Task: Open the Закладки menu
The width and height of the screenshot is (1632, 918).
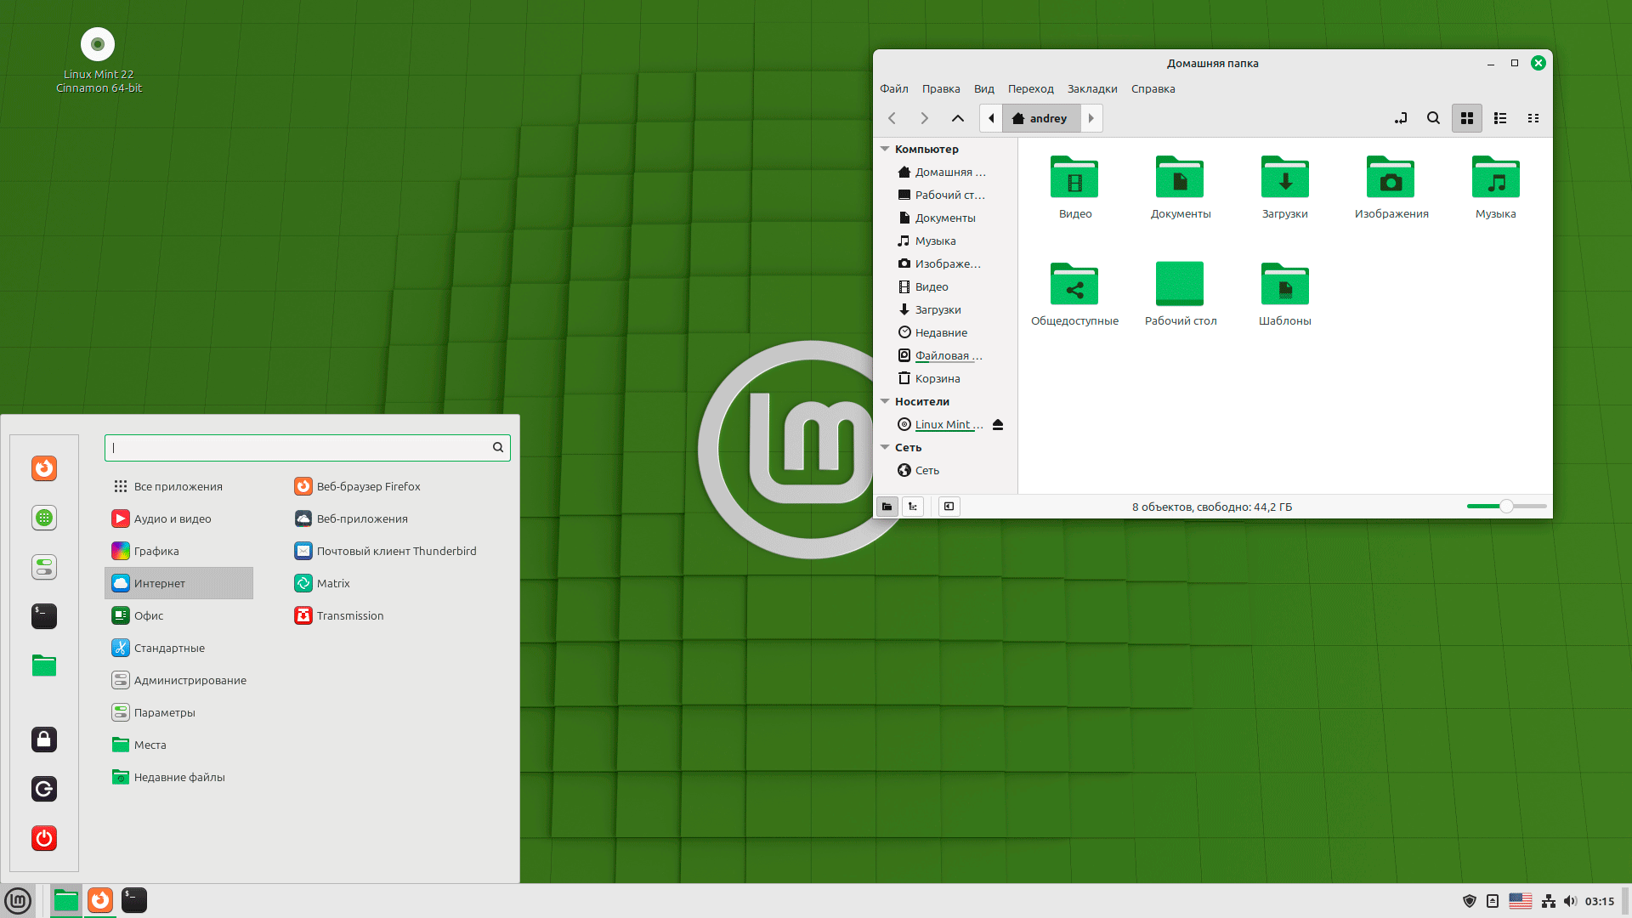Action: [x=1091, y=88]
